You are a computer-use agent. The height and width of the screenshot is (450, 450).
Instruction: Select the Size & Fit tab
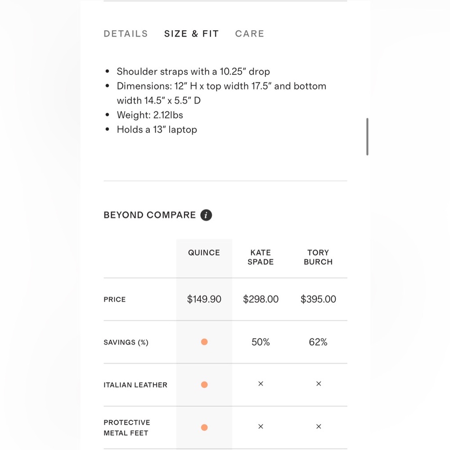tap(191, 34)
